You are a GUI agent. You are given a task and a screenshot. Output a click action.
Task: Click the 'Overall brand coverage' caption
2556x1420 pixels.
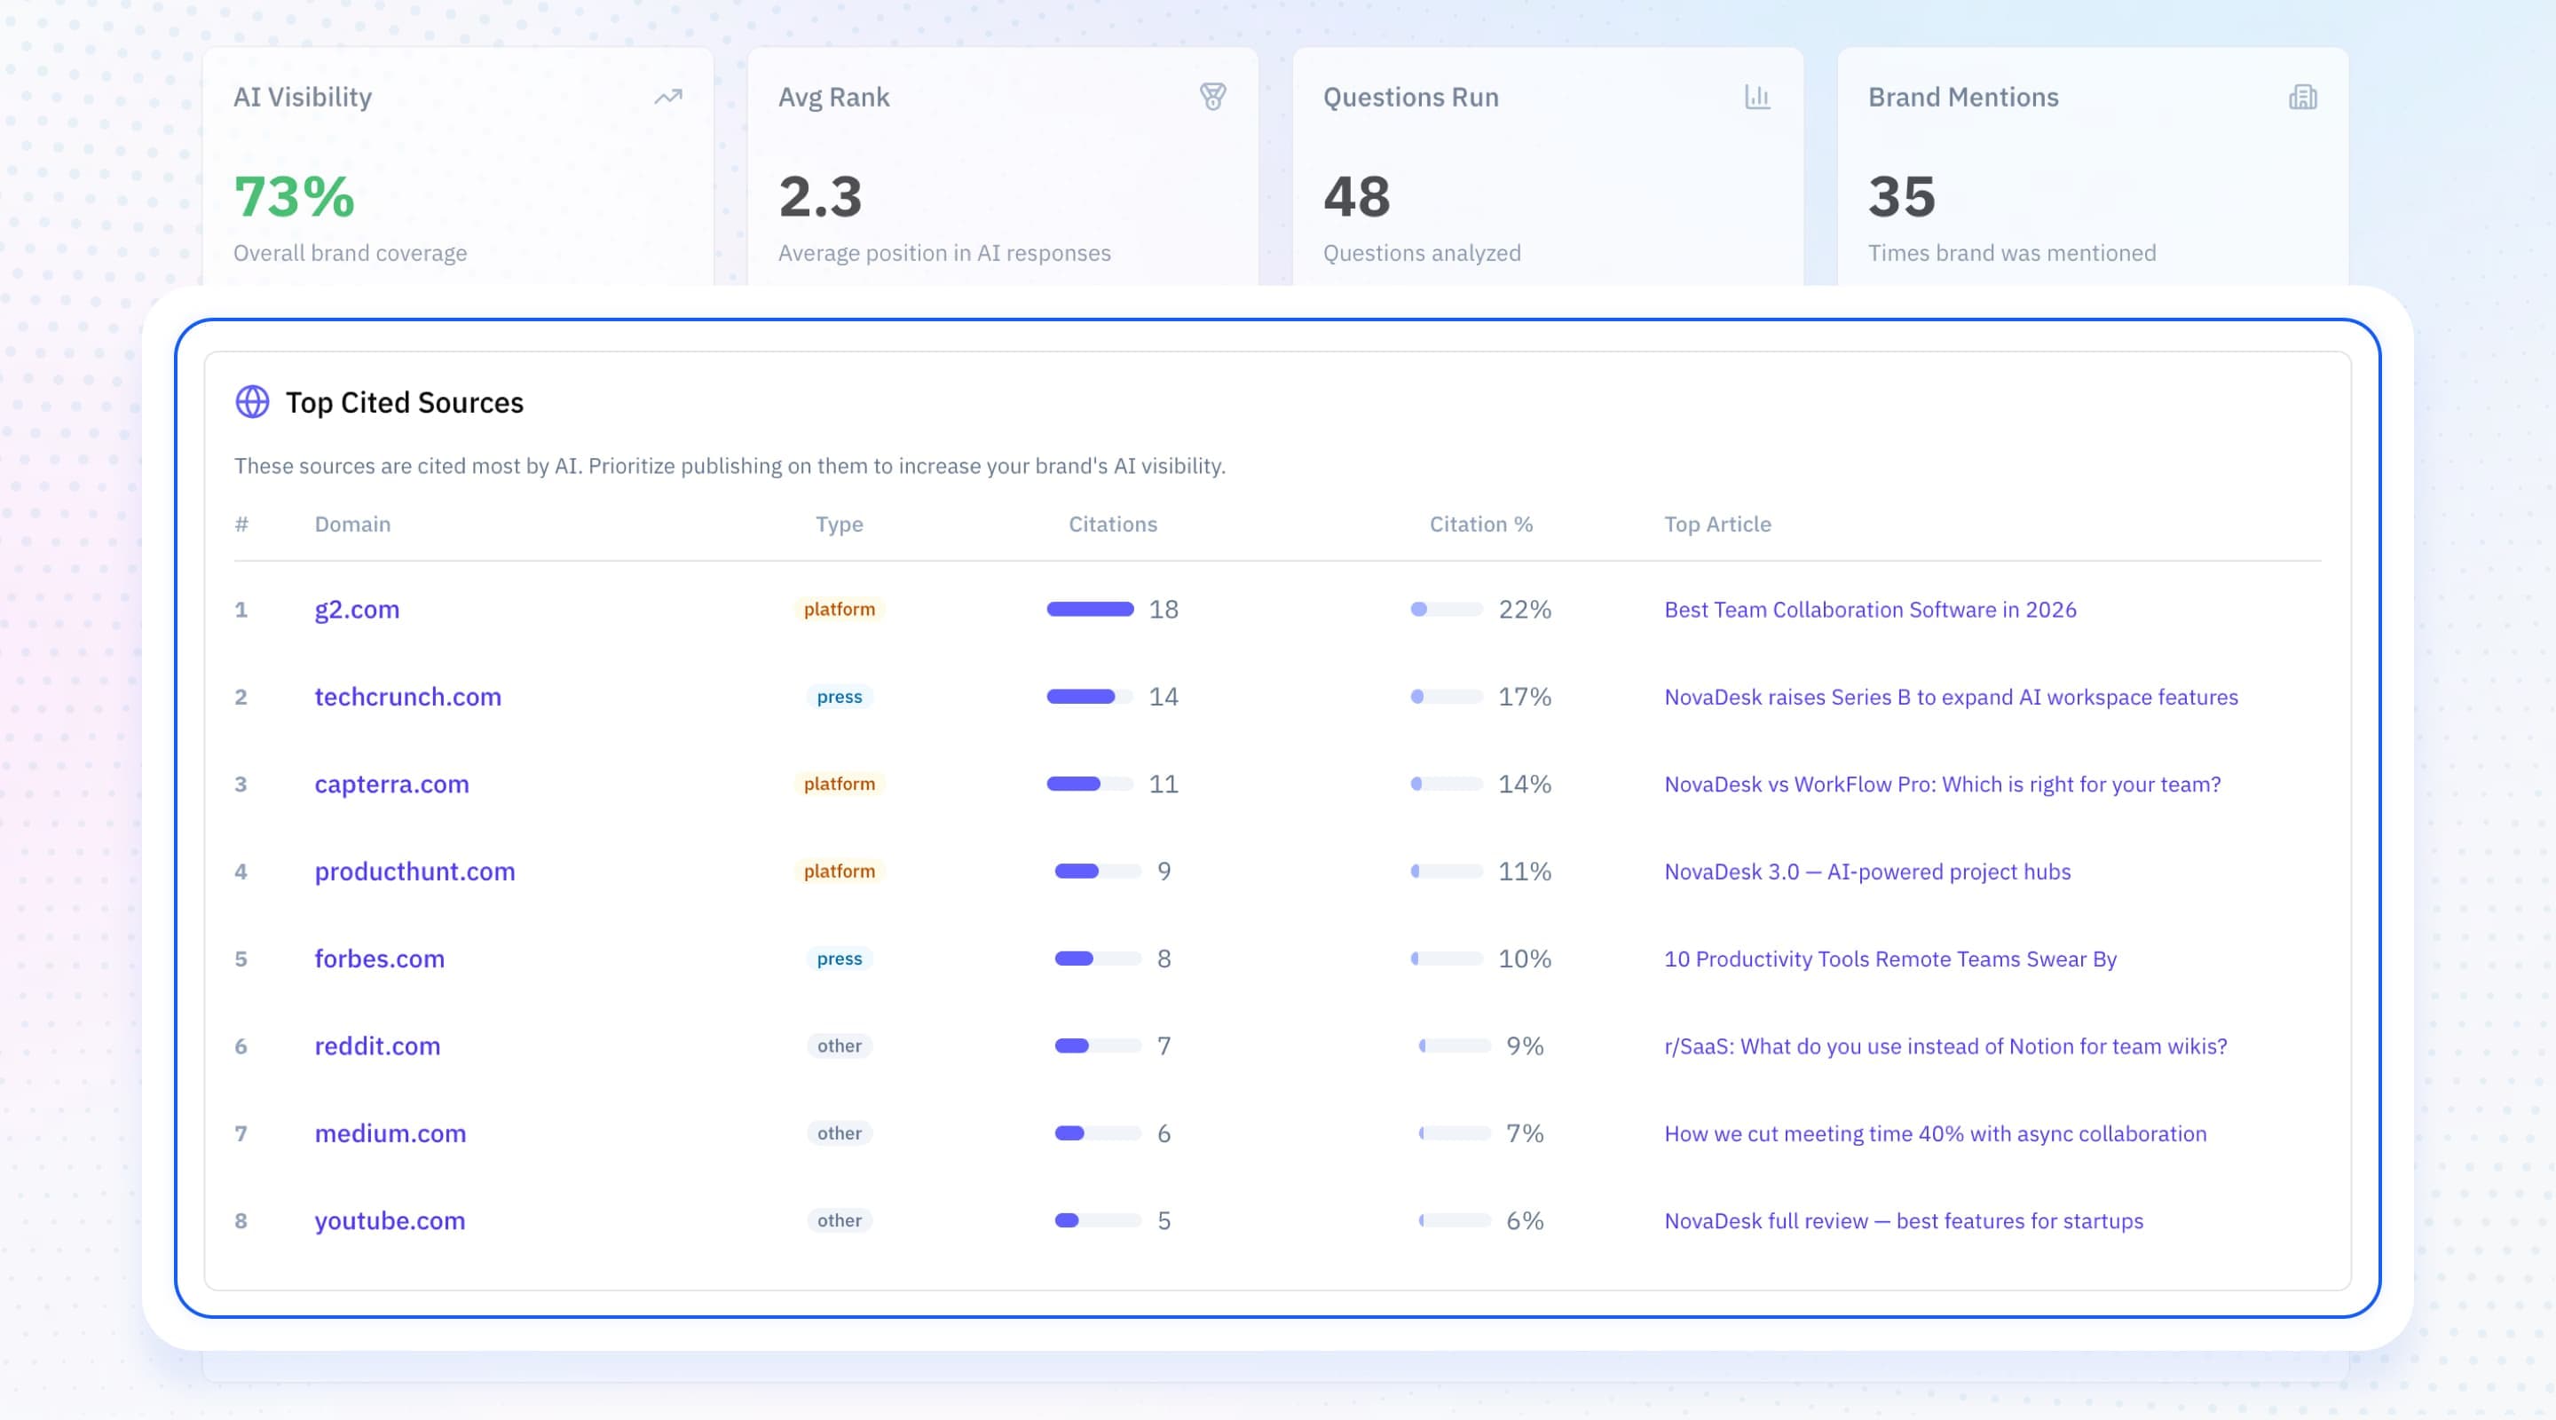point(351,253)
